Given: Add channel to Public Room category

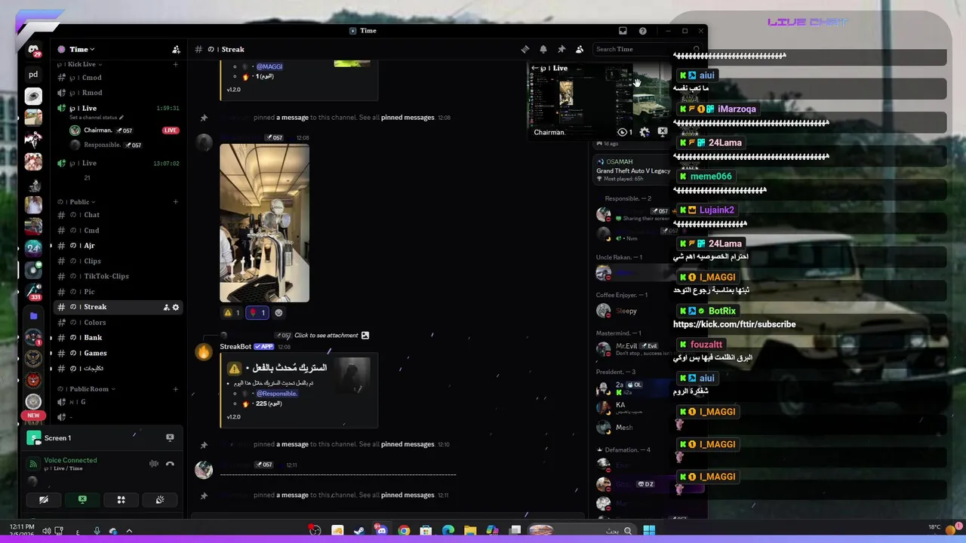Looking at the screenshot, I should point(176,389).
